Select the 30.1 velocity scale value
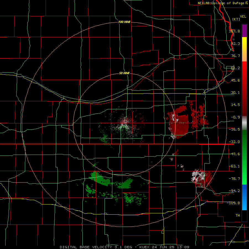 point(235,93)
